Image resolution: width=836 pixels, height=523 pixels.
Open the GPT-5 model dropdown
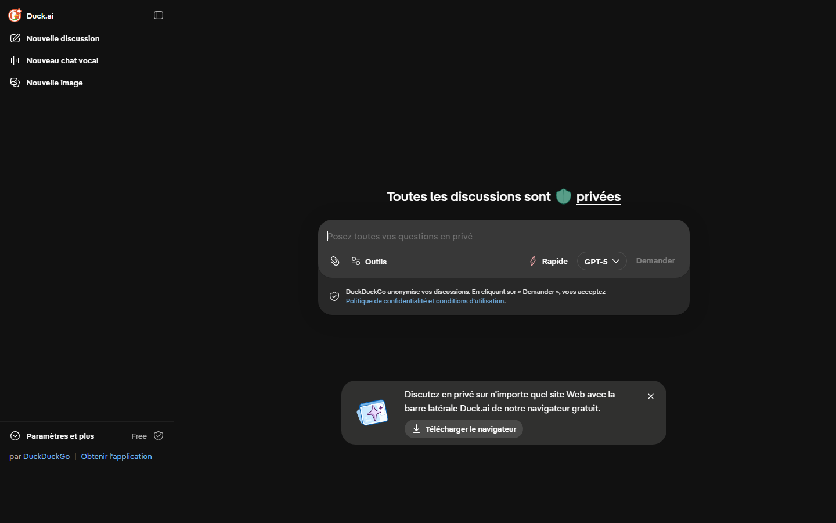tap(601, 261)
